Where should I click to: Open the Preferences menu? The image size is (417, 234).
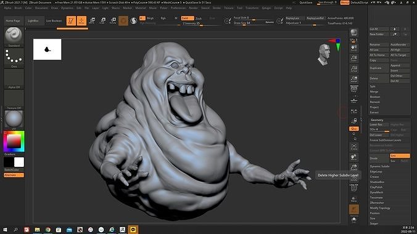178,8
